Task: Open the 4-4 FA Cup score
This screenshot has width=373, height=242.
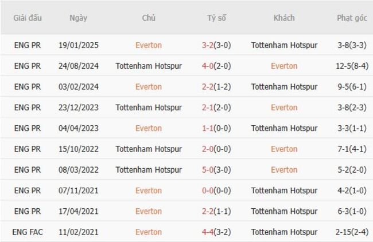Action: click(209, 232)
